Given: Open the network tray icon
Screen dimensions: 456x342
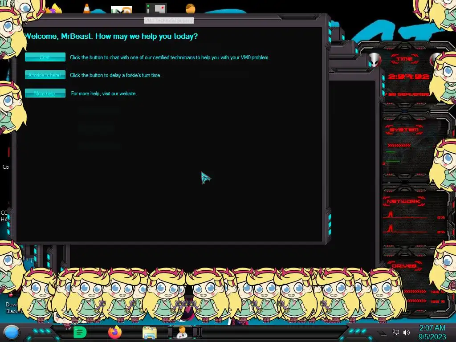Looking at the screenshot, I should point(396,332).
